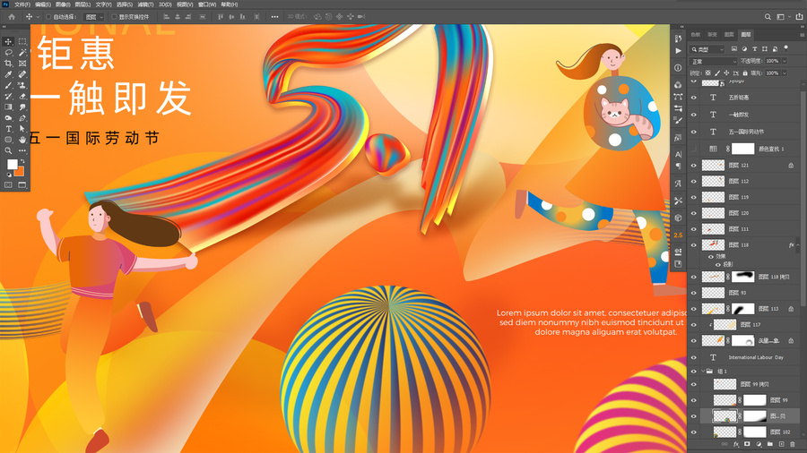Image resolution: width=807 pixels, height=453 pixels.
Task: Click the options bar three-dots more button
Action: pos(275,17)
